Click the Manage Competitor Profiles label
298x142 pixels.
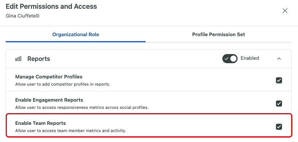(49, 77)
